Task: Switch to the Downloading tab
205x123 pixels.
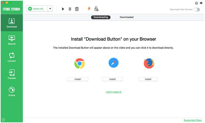Action: tap(101, 17)
